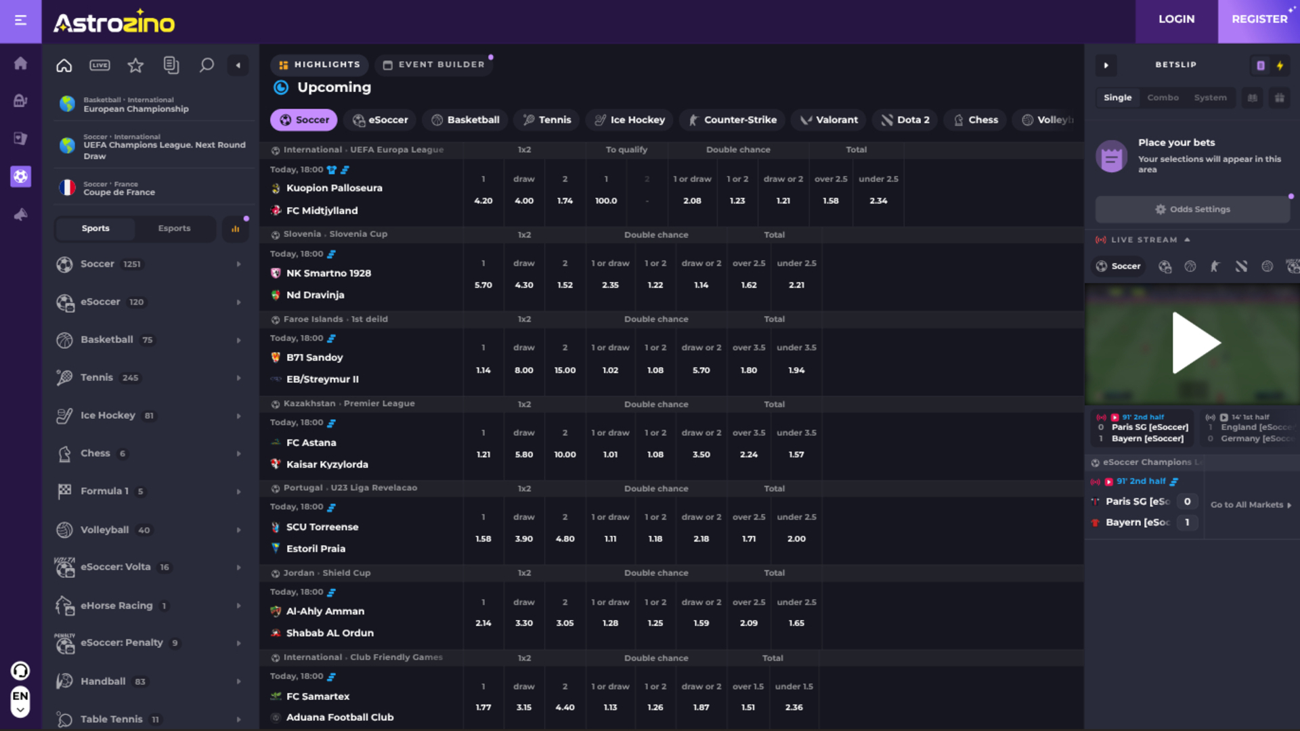
Task: Click the REGISTER button
Action: (1259, 19)
